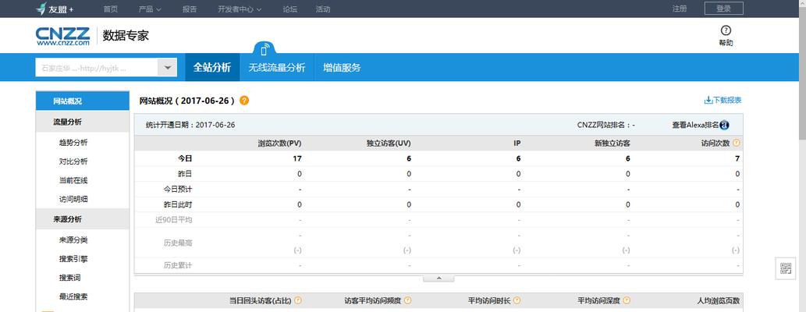
Task: Open 搜索引擎 in sidebar
Action: pyautogui.click(x=73, y=258)
